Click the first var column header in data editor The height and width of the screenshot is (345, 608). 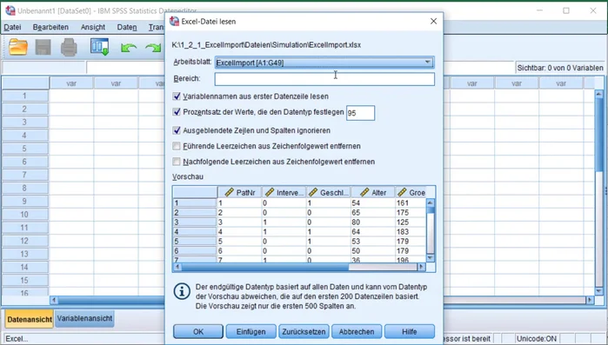point(71,83)
